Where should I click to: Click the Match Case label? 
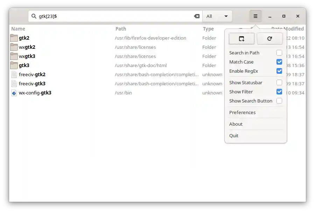tap(241, 62)
